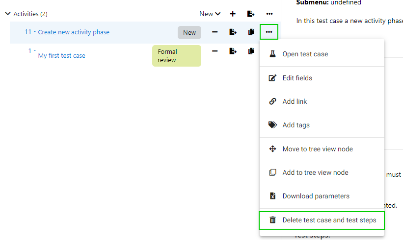Select Move to tree view node
403x240 pixels.
(x=317, y=149)
